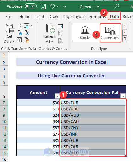Select the USD/CNY cell
The image size is (133, 162).
coord(93,128)
